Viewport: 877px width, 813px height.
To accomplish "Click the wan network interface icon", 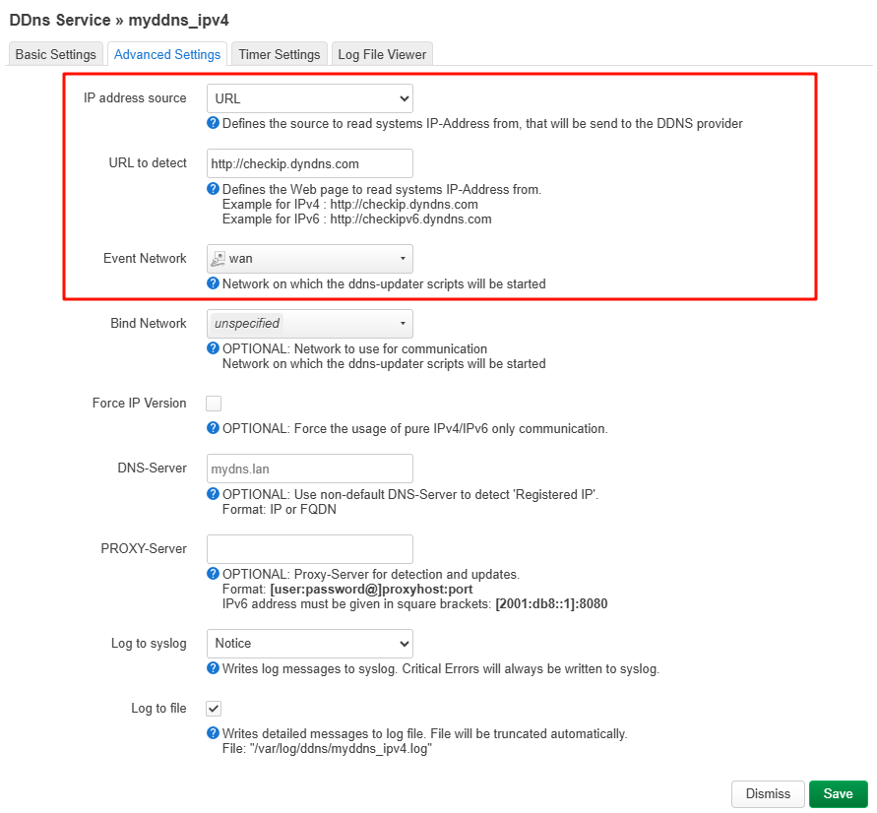I will pos(219,259).
